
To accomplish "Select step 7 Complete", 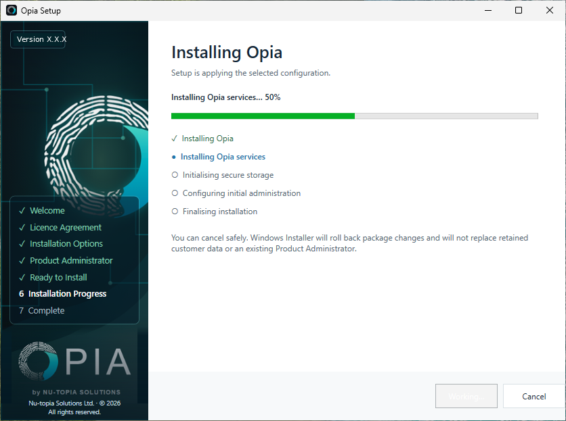I will point(41,310).
